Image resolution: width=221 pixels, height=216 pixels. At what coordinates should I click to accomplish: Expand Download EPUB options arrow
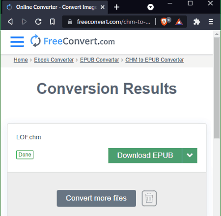(190, 155)
